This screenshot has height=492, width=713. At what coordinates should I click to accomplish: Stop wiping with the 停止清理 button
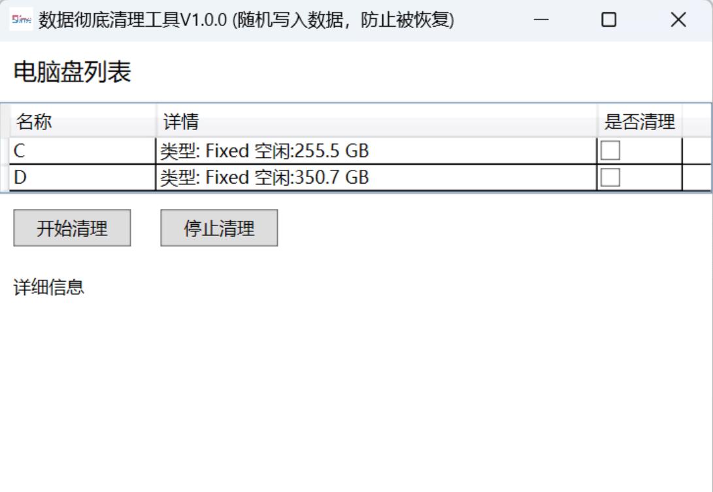click(x=219, y=228)
